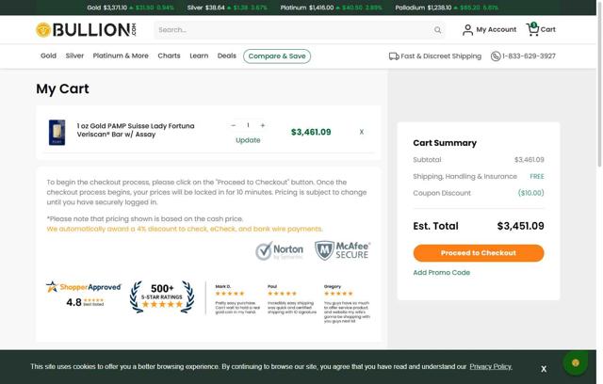Viewport: 603px width, 384px height.
Task: Click the shipping truck icon
Action: tap(394, 56)
